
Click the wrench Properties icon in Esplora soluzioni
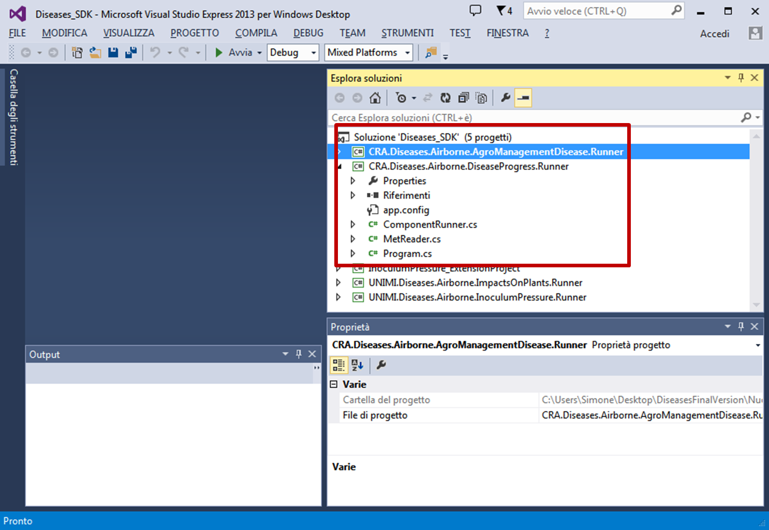506,97
